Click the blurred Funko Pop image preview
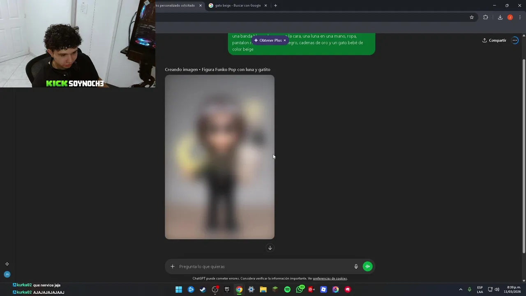 point(219,157)
